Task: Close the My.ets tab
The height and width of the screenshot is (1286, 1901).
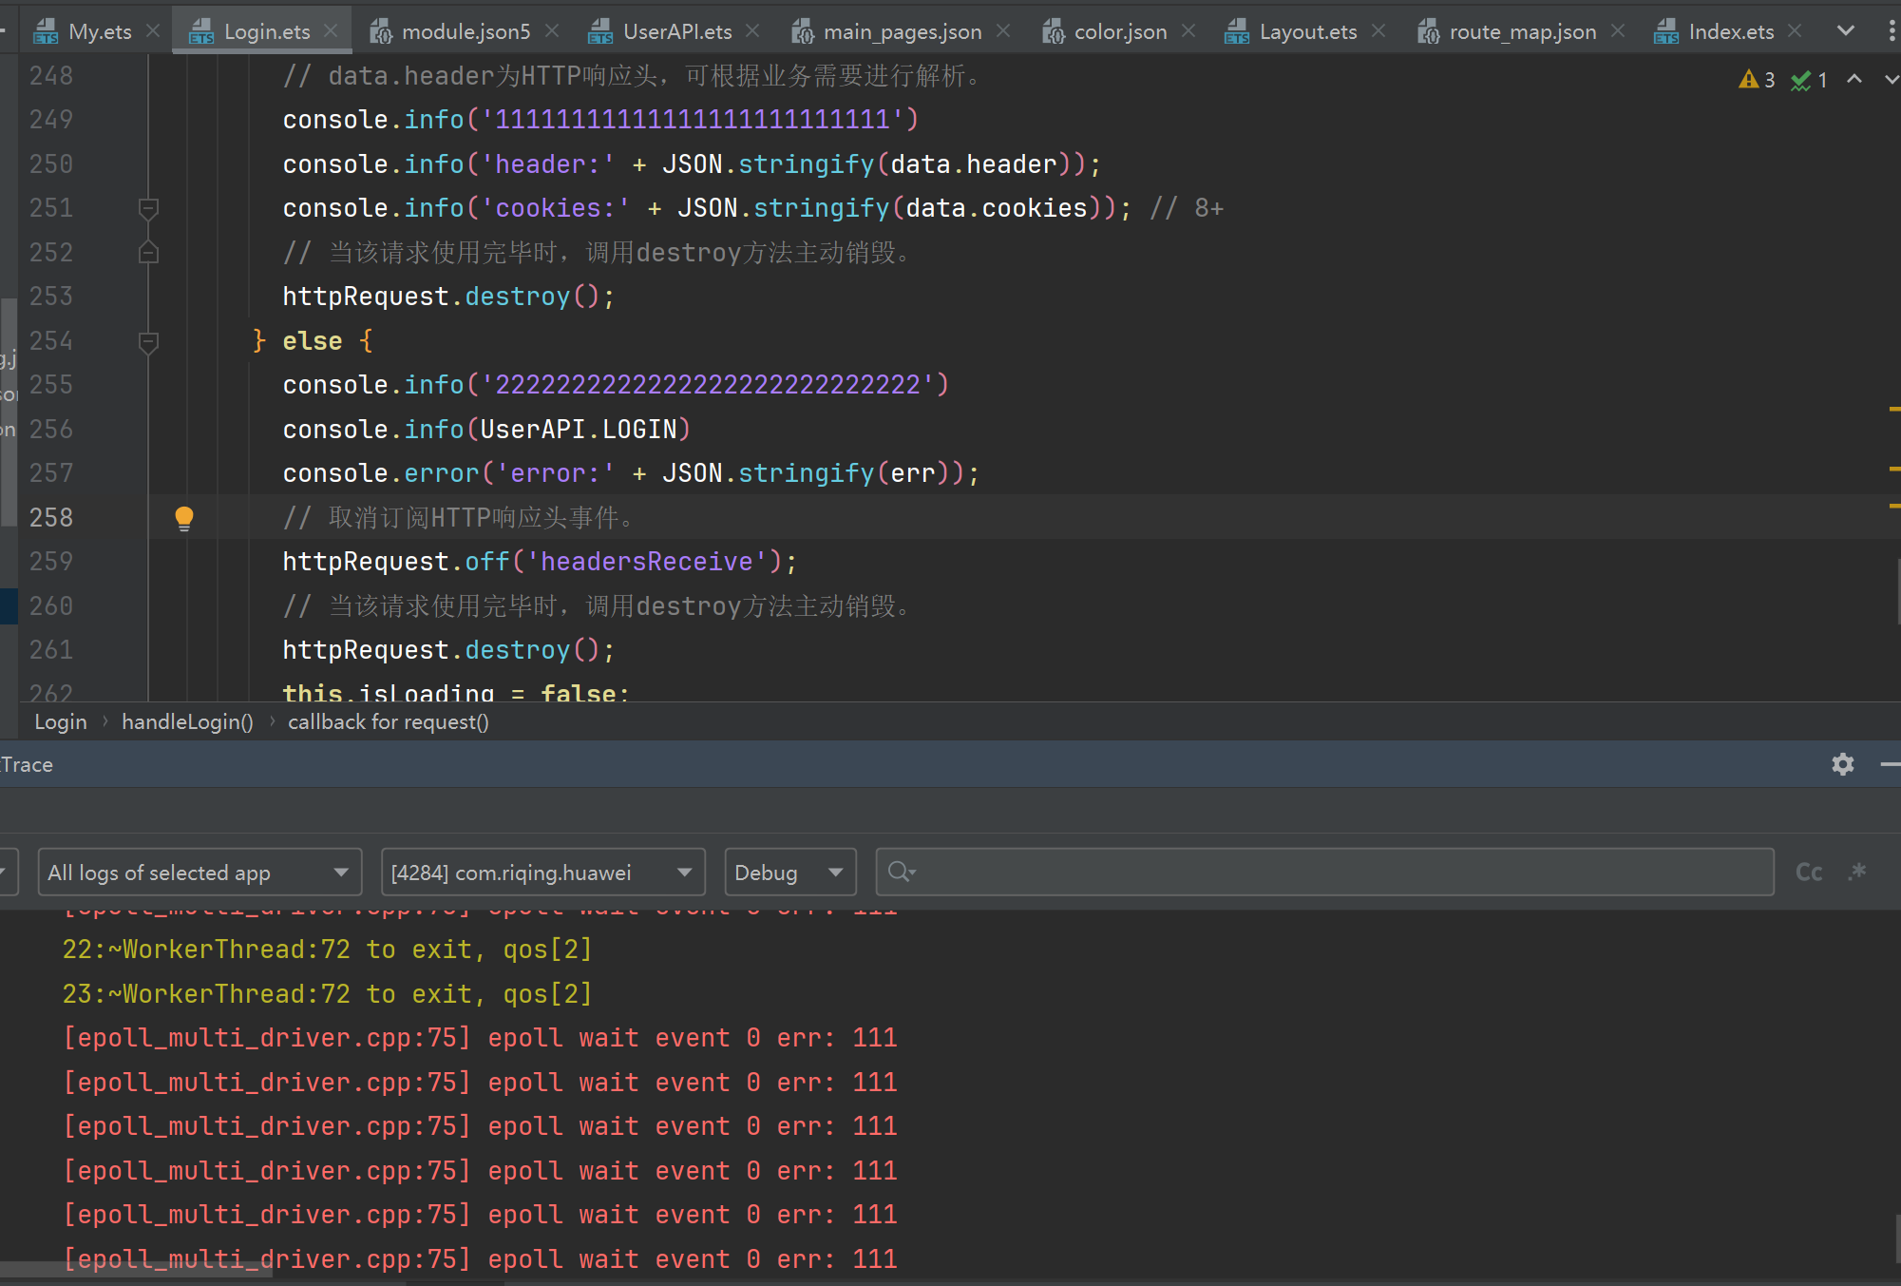Action: pyautogui.click(x=153, y=31)
